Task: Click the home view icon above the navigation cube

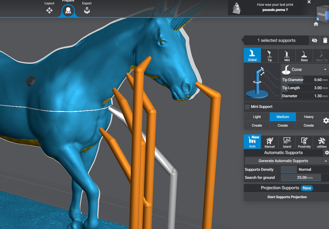Action: point(316,24)
